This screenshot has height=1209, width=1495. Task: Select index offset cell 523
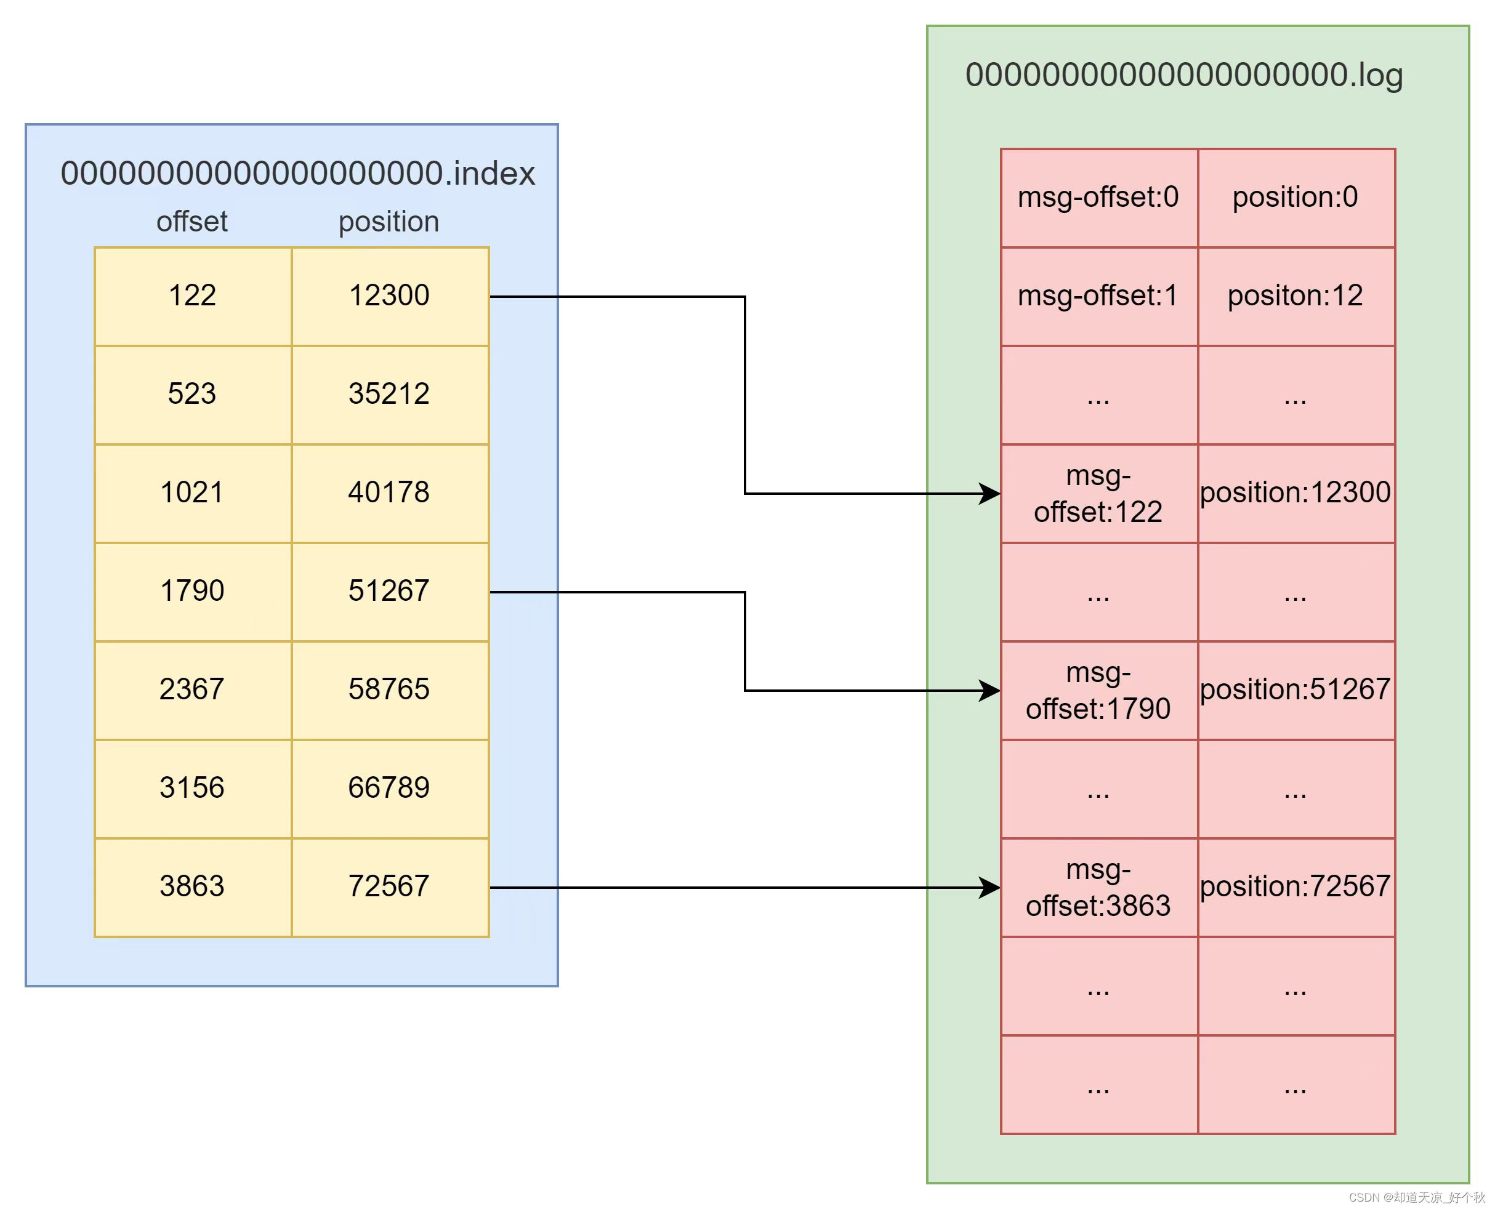[193, 395]
